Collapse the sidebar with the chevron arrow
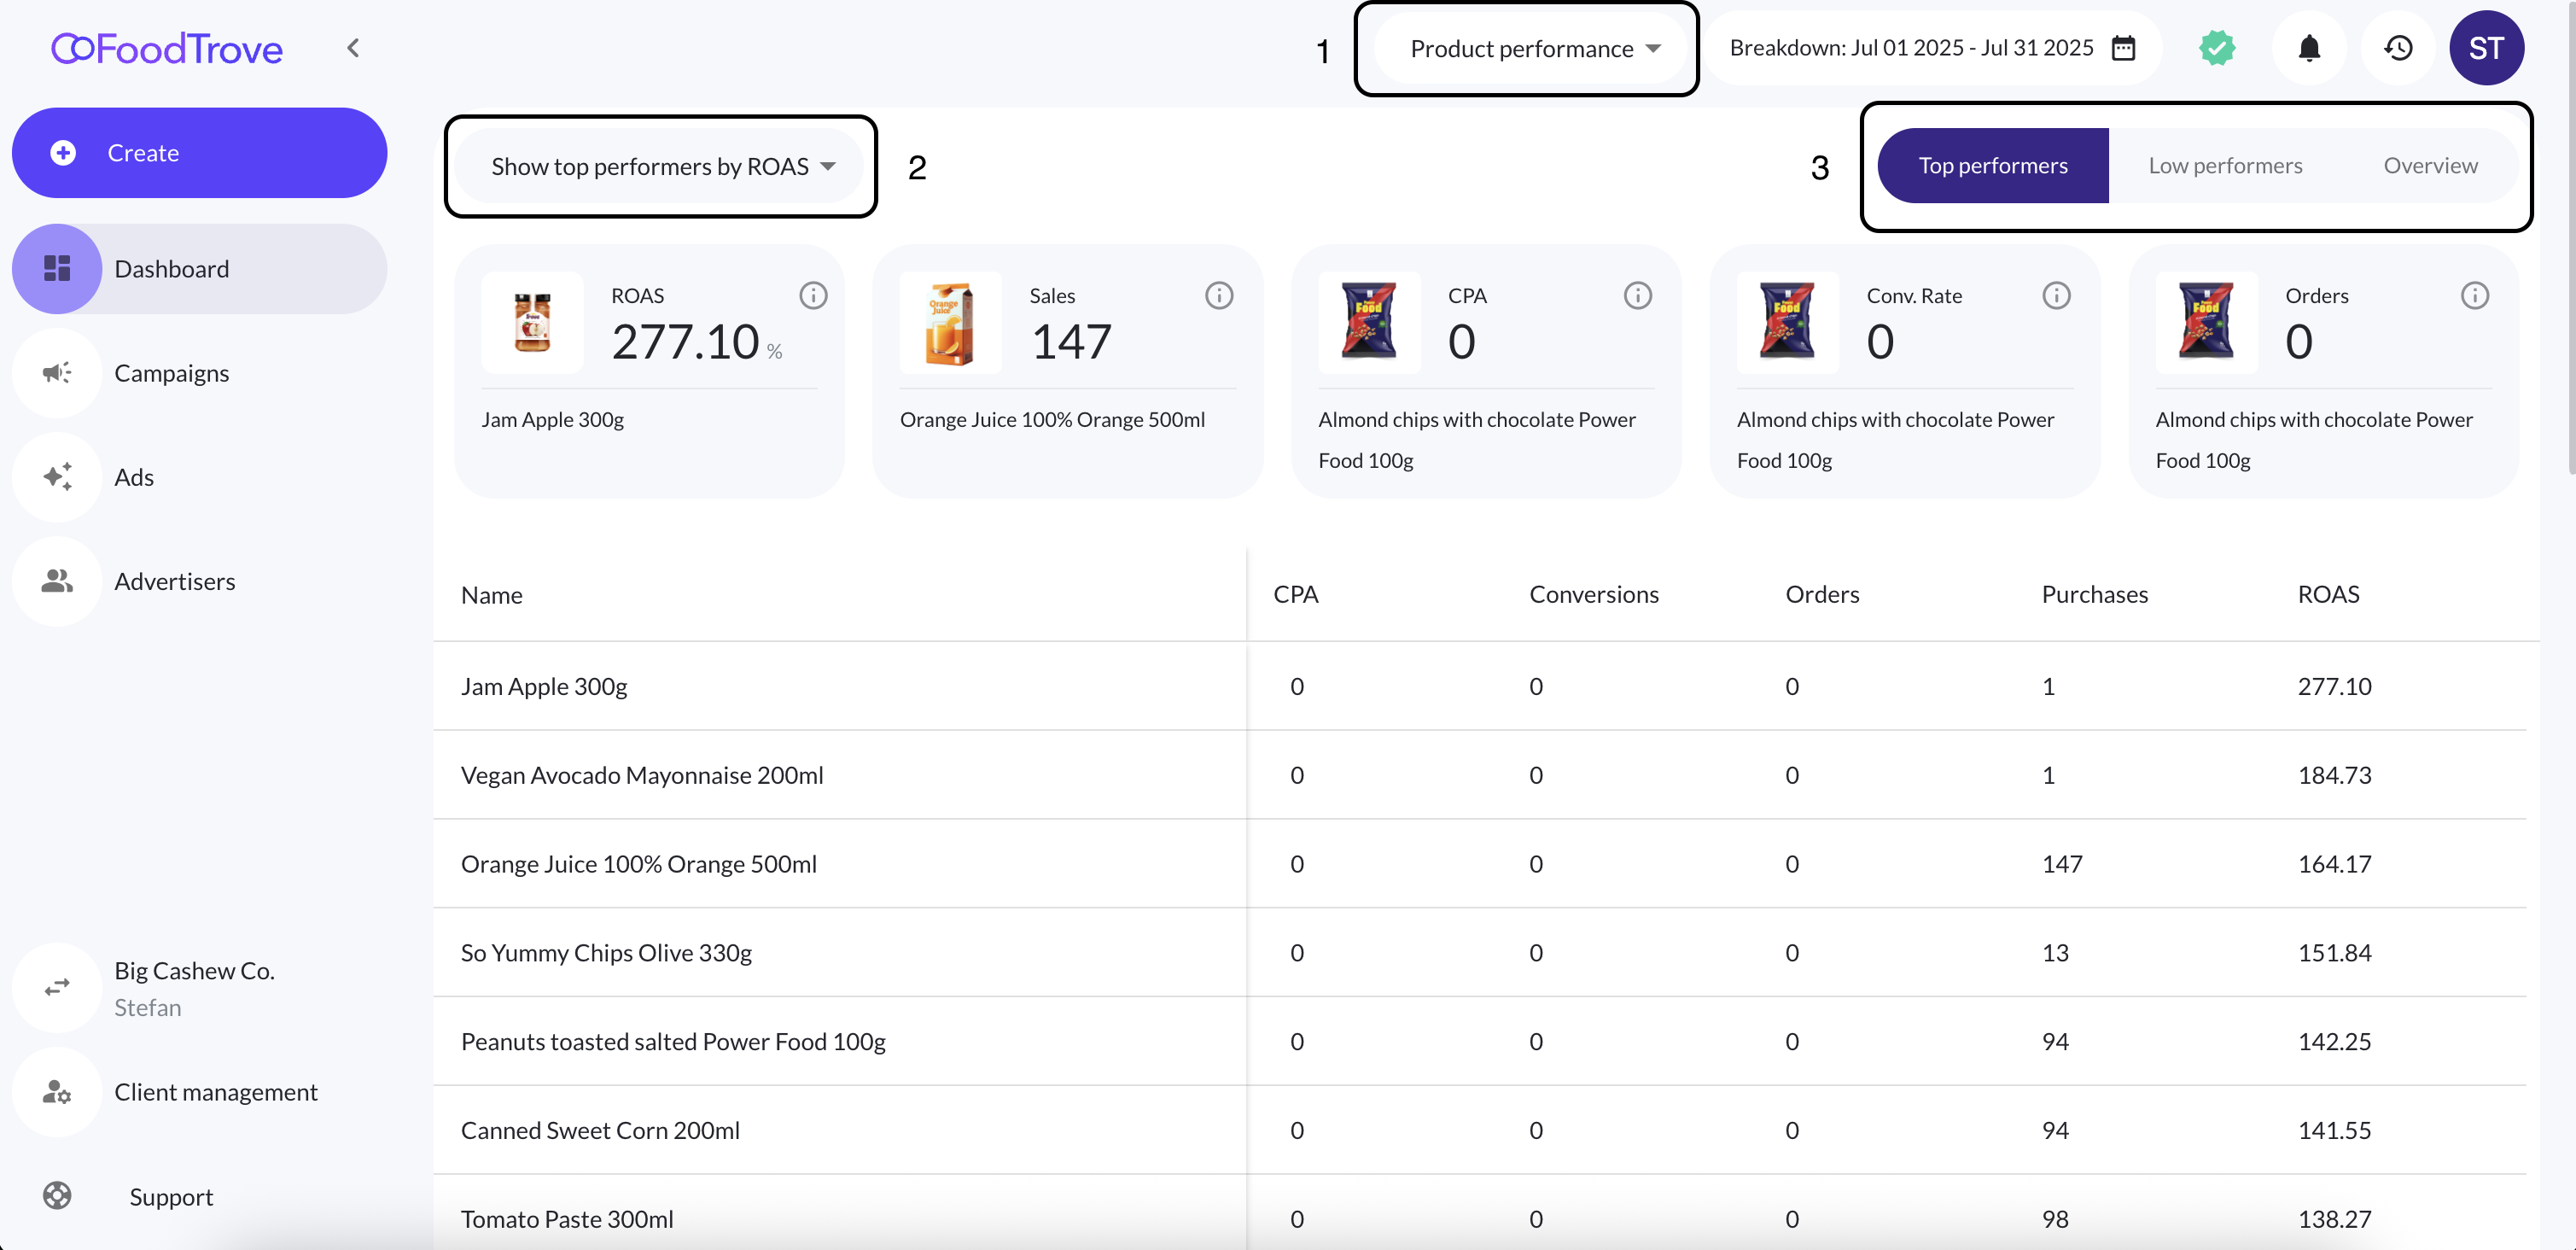This screenshot has height=1250, width=2576. [x=353, y=48]
